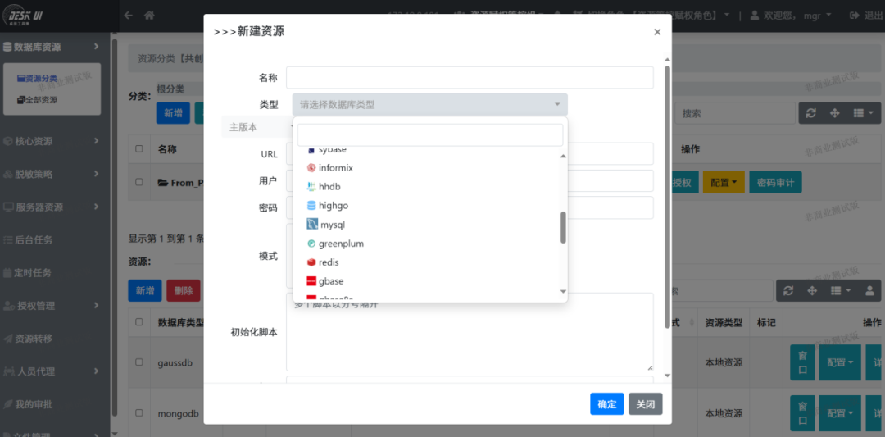Click the 密码审计 button

coord(775,182)
